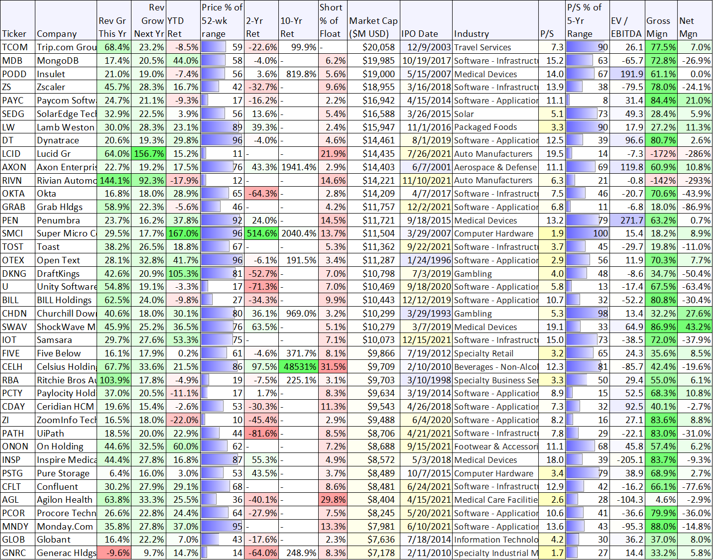Select ShockWave's 43.2% net margin cell
This screenshot has width=713, height=560.
click(x=695, y=327)
